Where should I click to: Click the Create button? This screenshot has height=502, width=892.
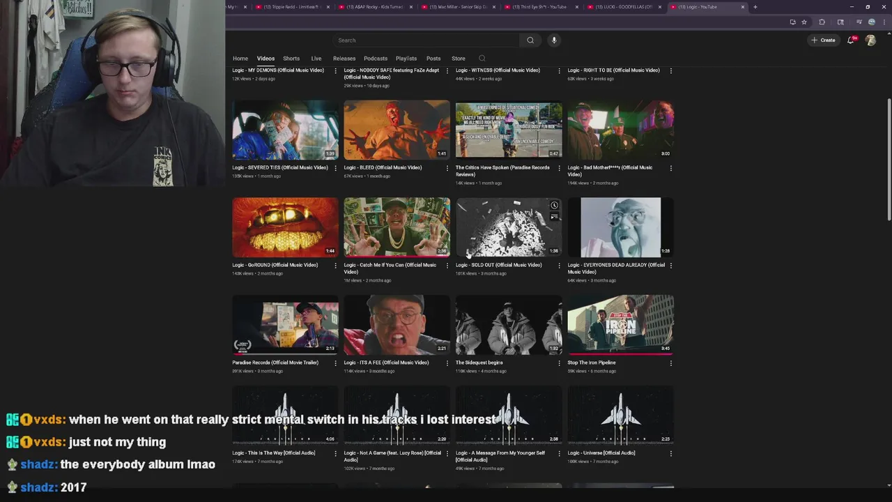pyautogui.click(x=823, y=40)
